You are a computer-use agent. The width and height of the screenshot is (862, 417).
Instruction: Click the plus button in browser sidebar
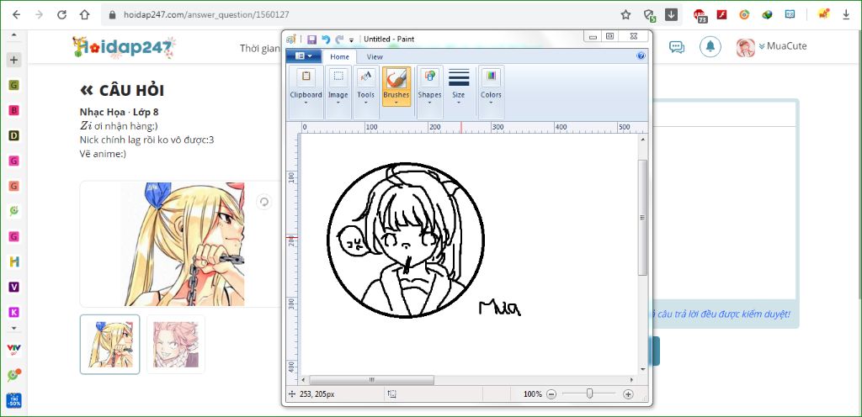(x=14, y=60)
